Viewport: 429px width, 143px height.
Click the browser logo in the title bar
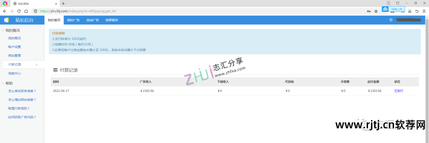pos(5,3)
